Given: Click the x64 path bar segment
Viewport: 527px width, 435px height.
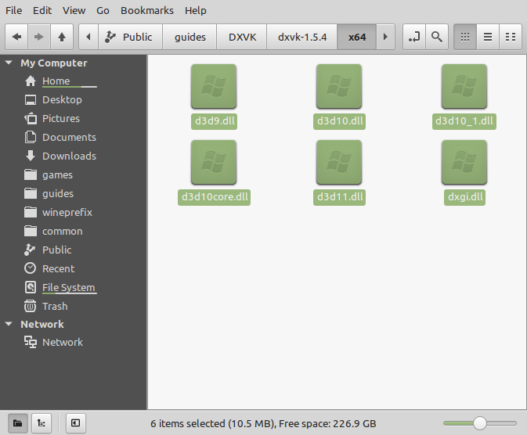Looking at the screenshot, I should tap(357, 37).
